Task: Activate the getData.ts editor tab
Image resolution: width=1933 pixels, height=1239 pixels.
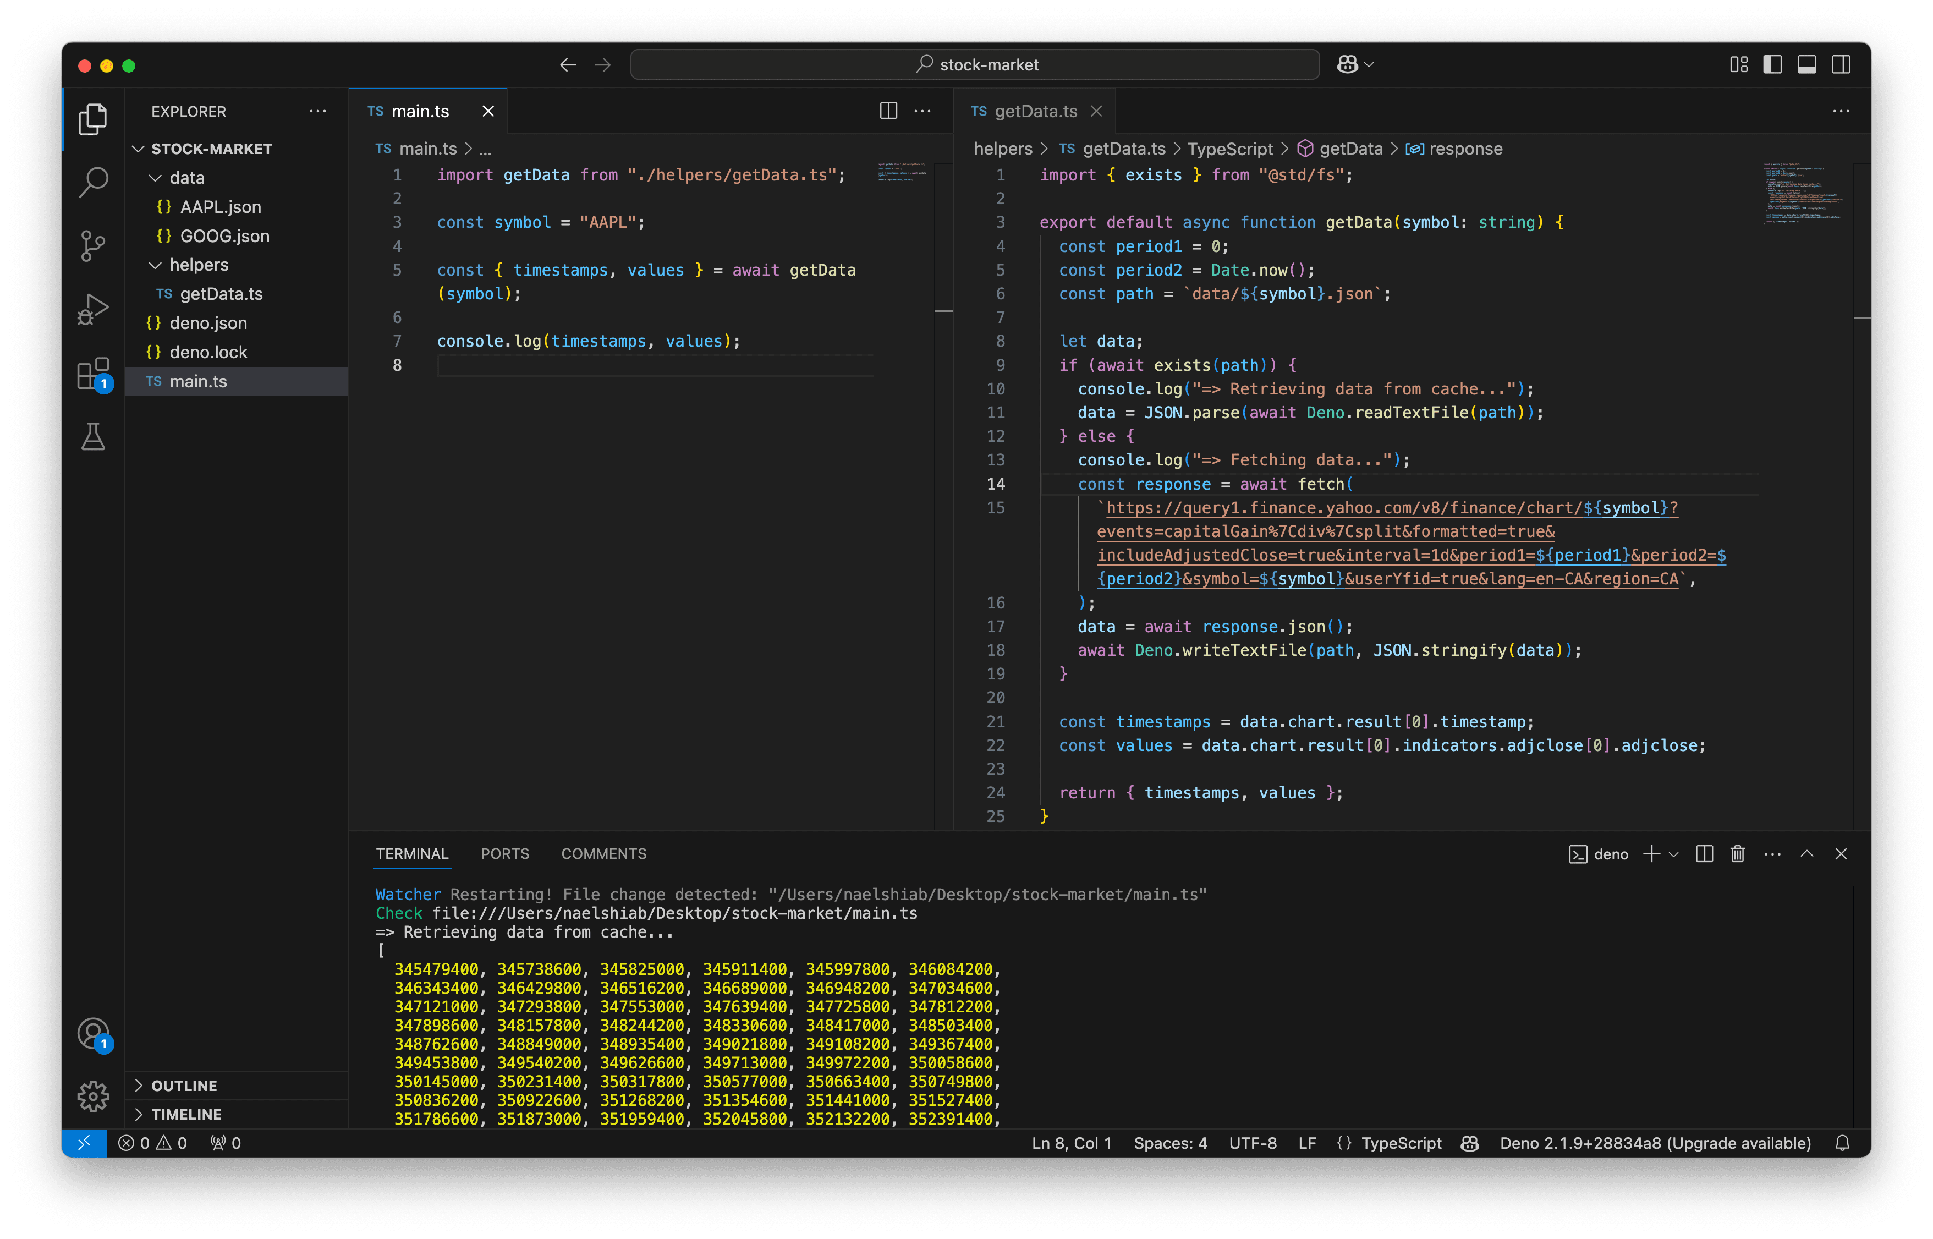Action: point(1035,111)
